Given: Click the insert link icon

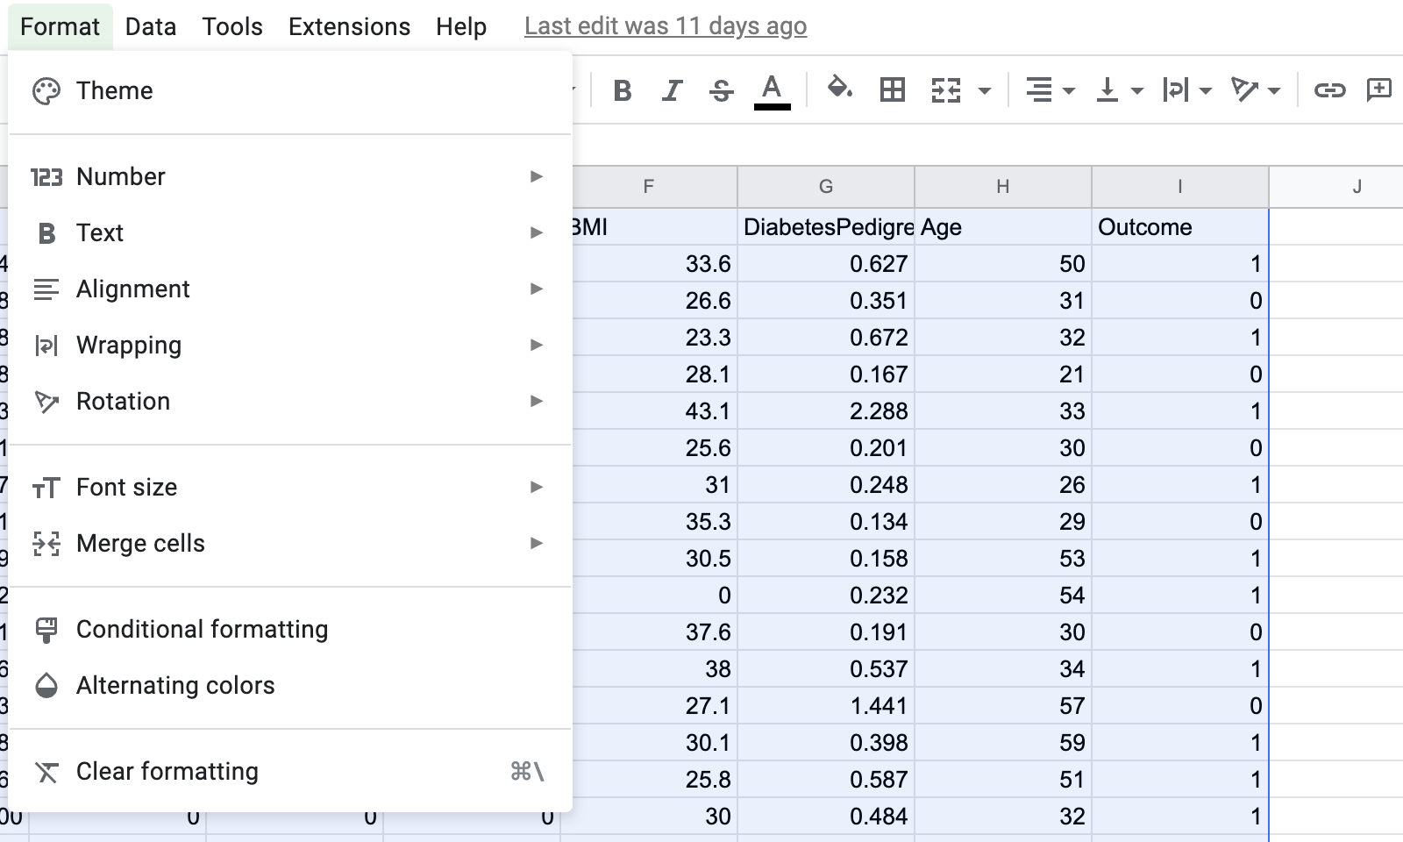Looking at the screenshot, I should click(1329, 89).
